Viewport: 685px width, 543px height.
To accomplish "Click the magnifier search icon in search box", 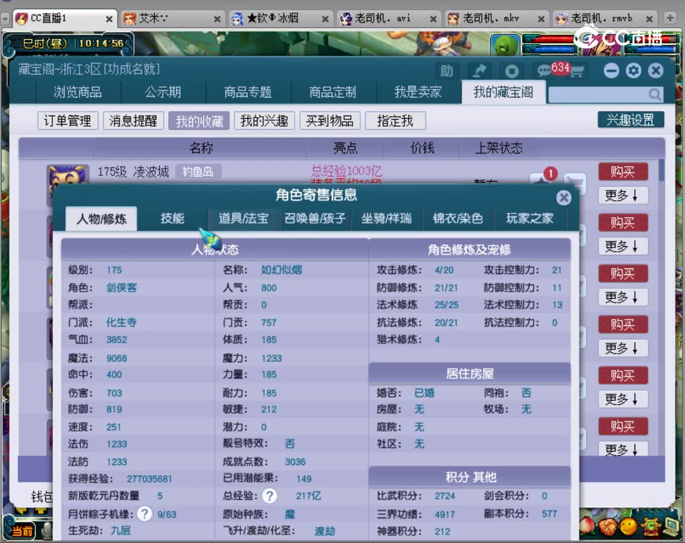I will pyautogui.click(x=654, y=94).
